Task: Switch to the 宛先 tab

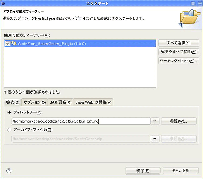Action: 13,102
